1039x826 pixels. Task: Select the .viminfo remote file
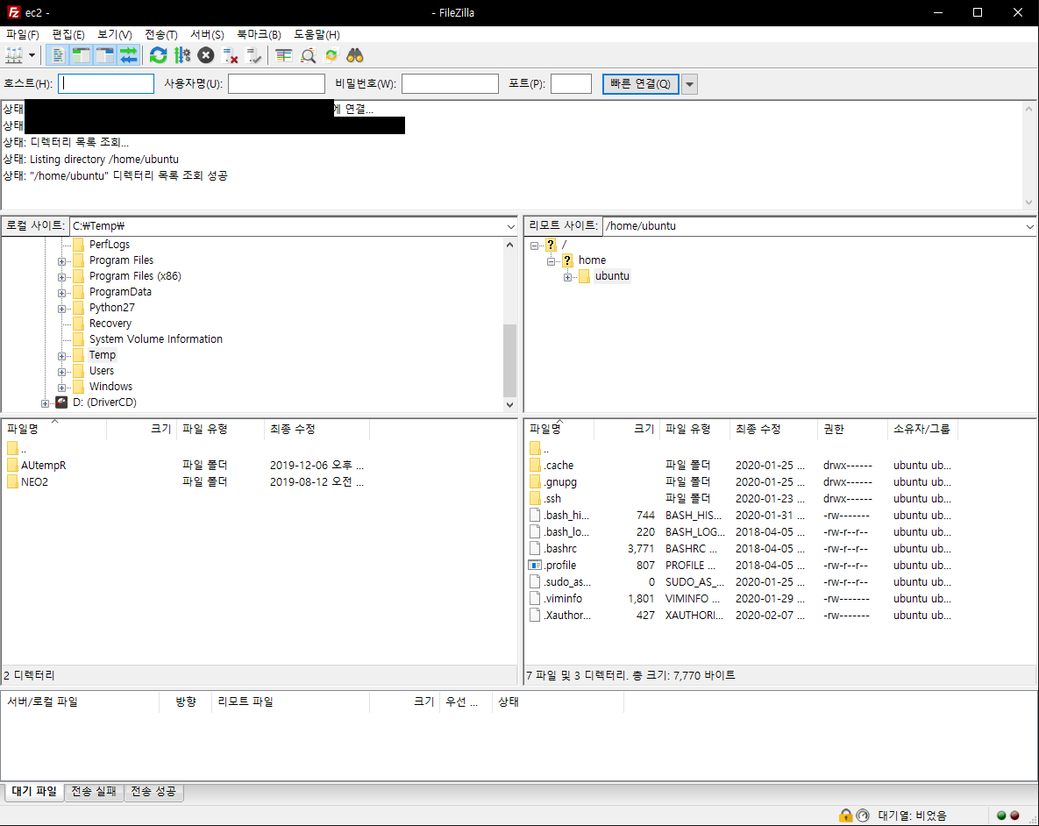(x=563, y=598)
